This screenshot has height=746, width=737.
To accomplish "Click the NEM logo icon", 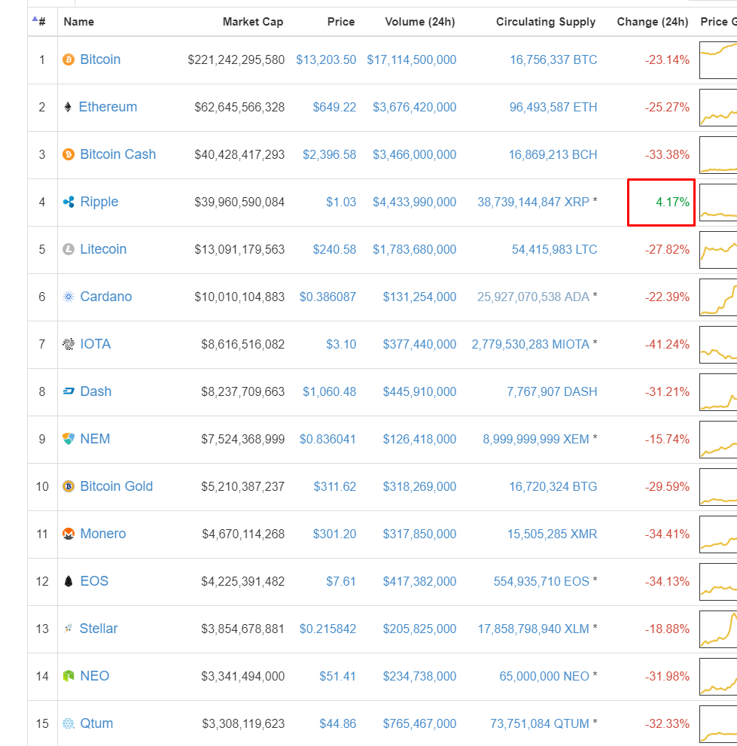I will click(x=69, y=439).
